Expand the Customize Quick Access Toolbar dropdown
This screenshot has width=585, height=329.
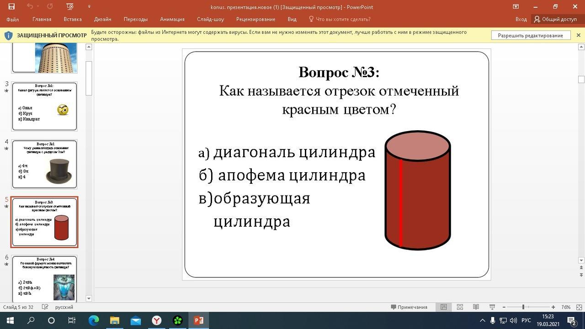coord(89,6)
